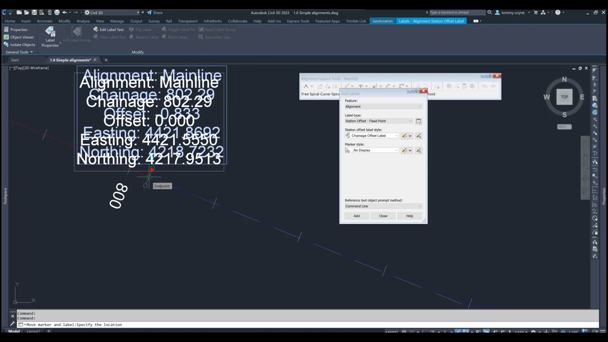The width and height of the screenshot is (608, 342).
Task: Click the Plot printer icon in quick access toolbar
Action: pyautogui.click(x=57, y=12)
